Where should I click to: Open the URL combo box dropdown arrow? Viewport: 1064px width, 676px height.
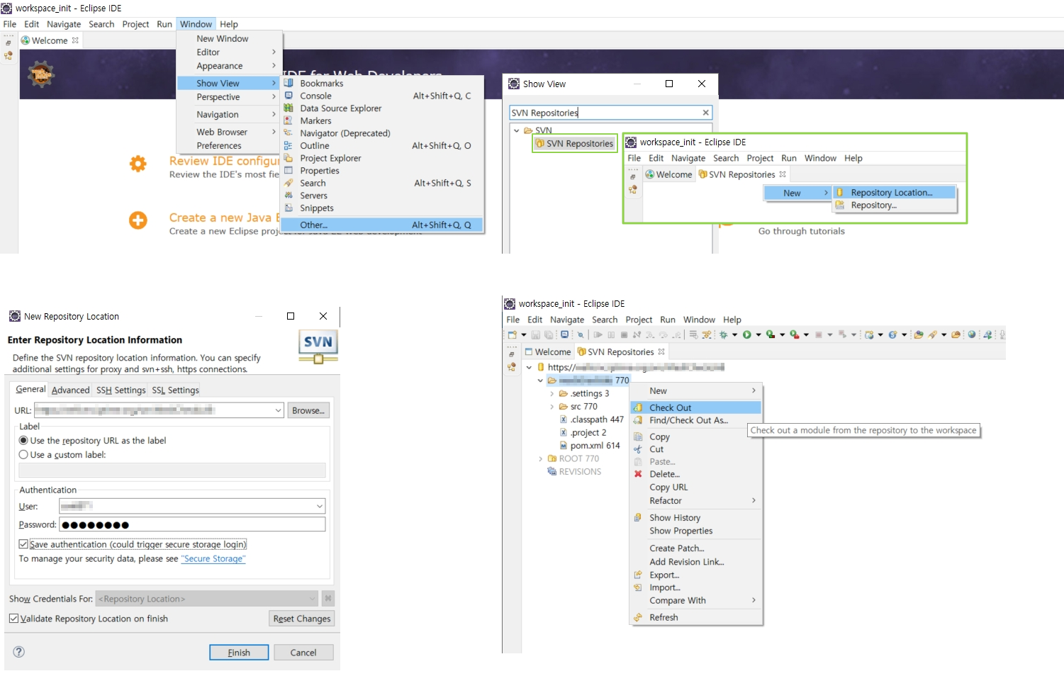tap(278, 410)
